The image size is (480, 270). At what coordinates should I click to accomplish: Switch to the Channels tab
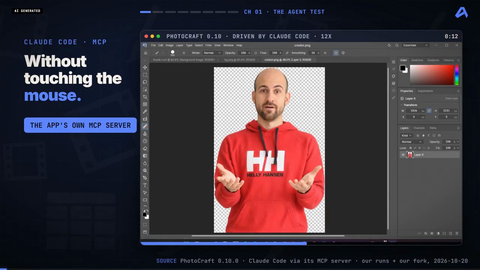[419, 128]
